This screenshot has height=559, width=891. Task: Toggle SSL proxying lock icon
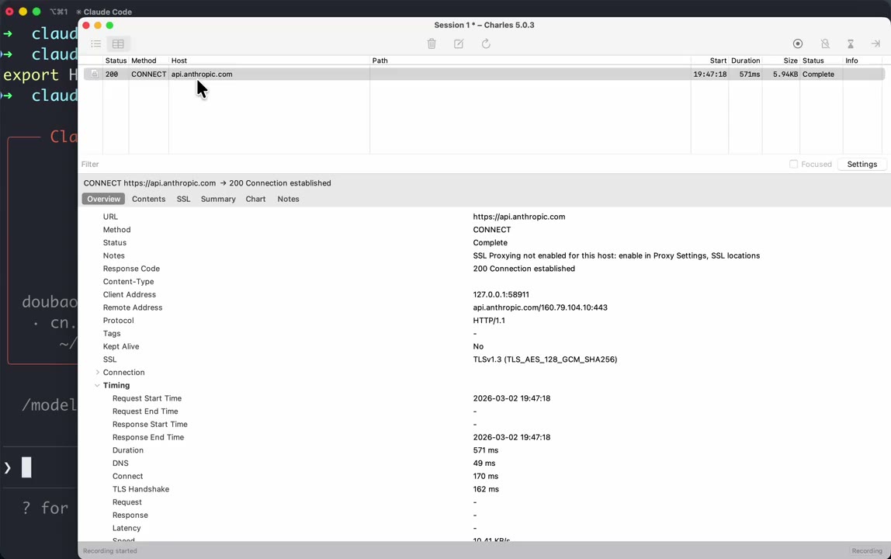coord(825,44)
